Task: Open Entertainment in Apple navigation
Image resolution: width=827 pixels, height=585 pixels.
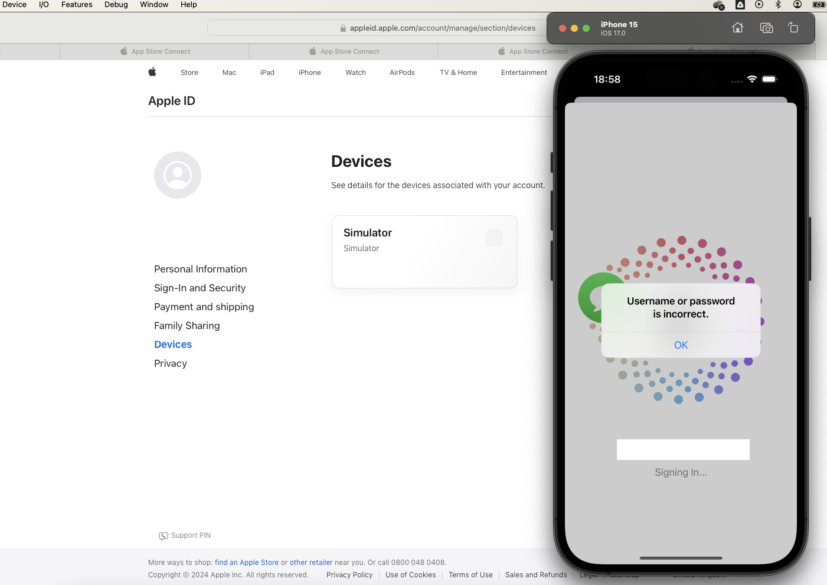Action: 524,73
